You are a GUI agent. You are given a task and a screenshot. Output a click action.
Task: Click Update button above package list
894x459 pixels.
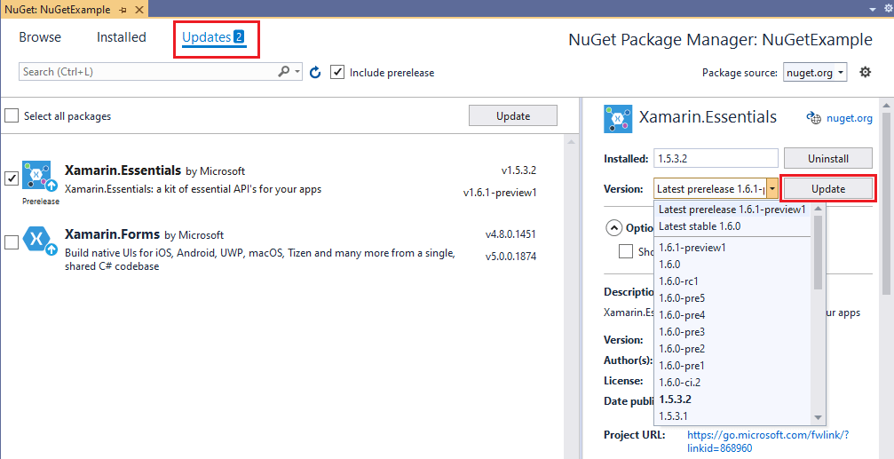(x=513, y=115)
